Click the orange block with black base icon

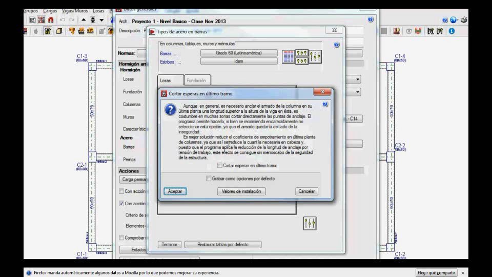pos(81,31)
